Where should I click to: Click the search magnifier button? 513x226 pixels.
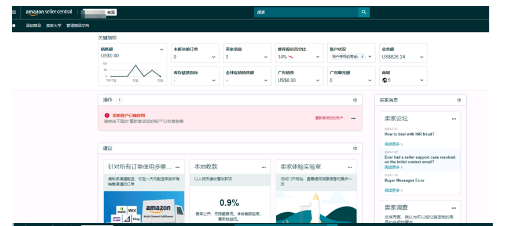tap(364, 12)
